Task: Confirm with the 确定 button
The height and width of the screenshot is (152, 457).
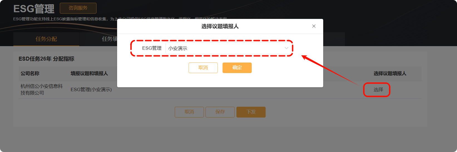Action: [x=237, y=68]
